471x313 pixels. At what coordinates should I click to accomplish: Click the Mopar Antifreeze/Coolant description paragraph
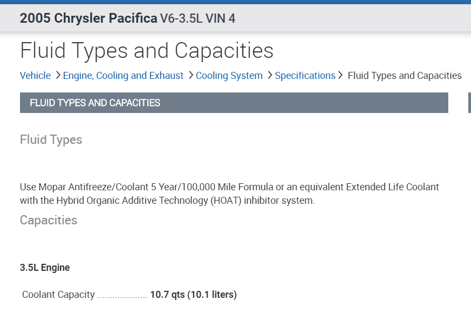(229, 194)
